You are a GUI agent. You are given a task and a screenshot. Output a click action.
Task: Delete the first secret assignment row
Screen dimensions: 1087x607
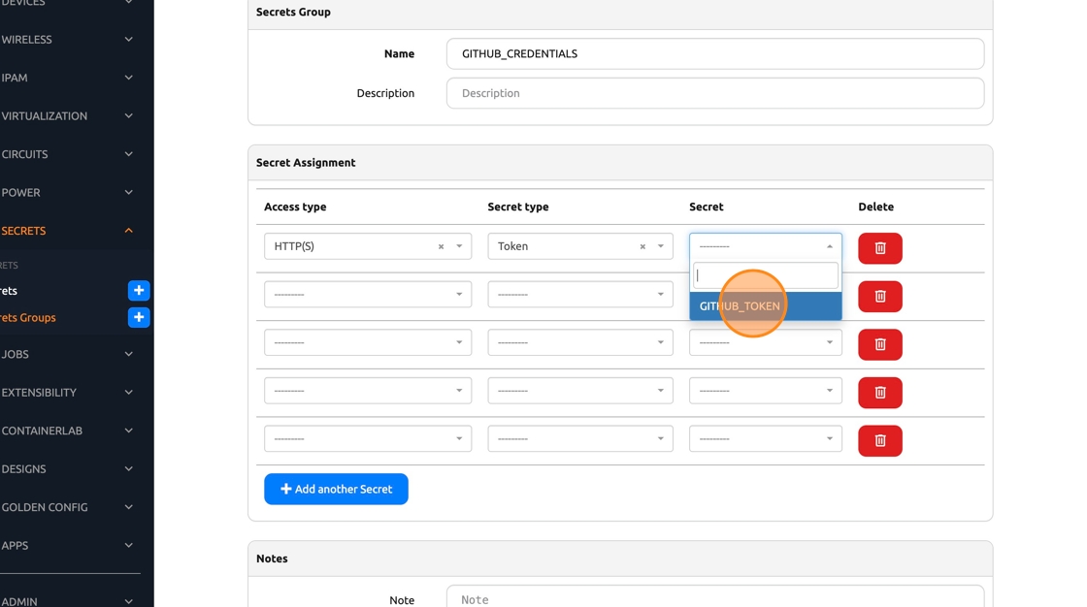pyautogui.click(x=879, y=248)
